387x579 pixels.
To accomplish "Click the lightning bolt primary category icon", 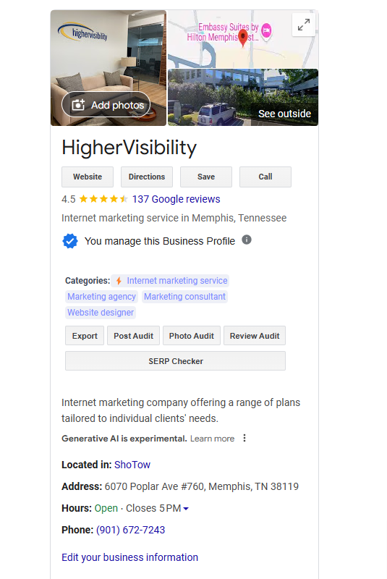I will pos(119,281).
